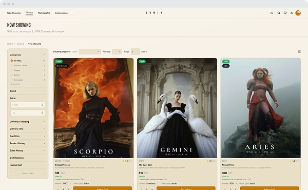Open the Gemini film poster thumbnail
The width and height of the screenshot is (308, 190).
pos(177,108)
